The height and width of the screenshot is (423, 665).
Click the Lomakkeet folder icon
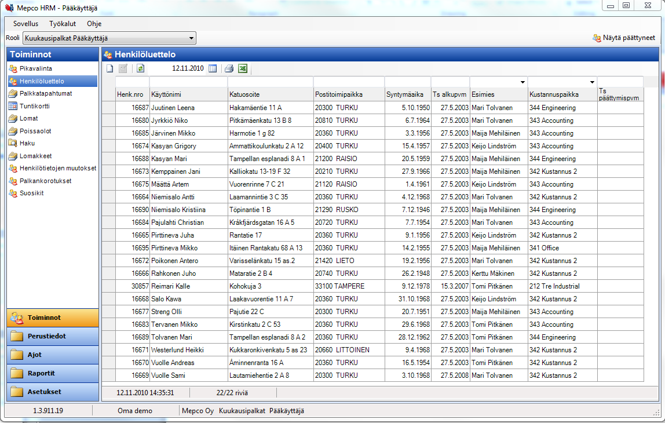pos(13,156)
